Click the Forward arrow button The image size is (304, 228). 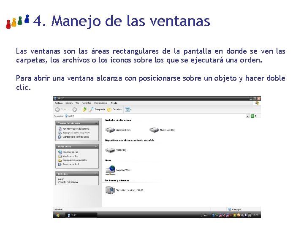point(74,109)
